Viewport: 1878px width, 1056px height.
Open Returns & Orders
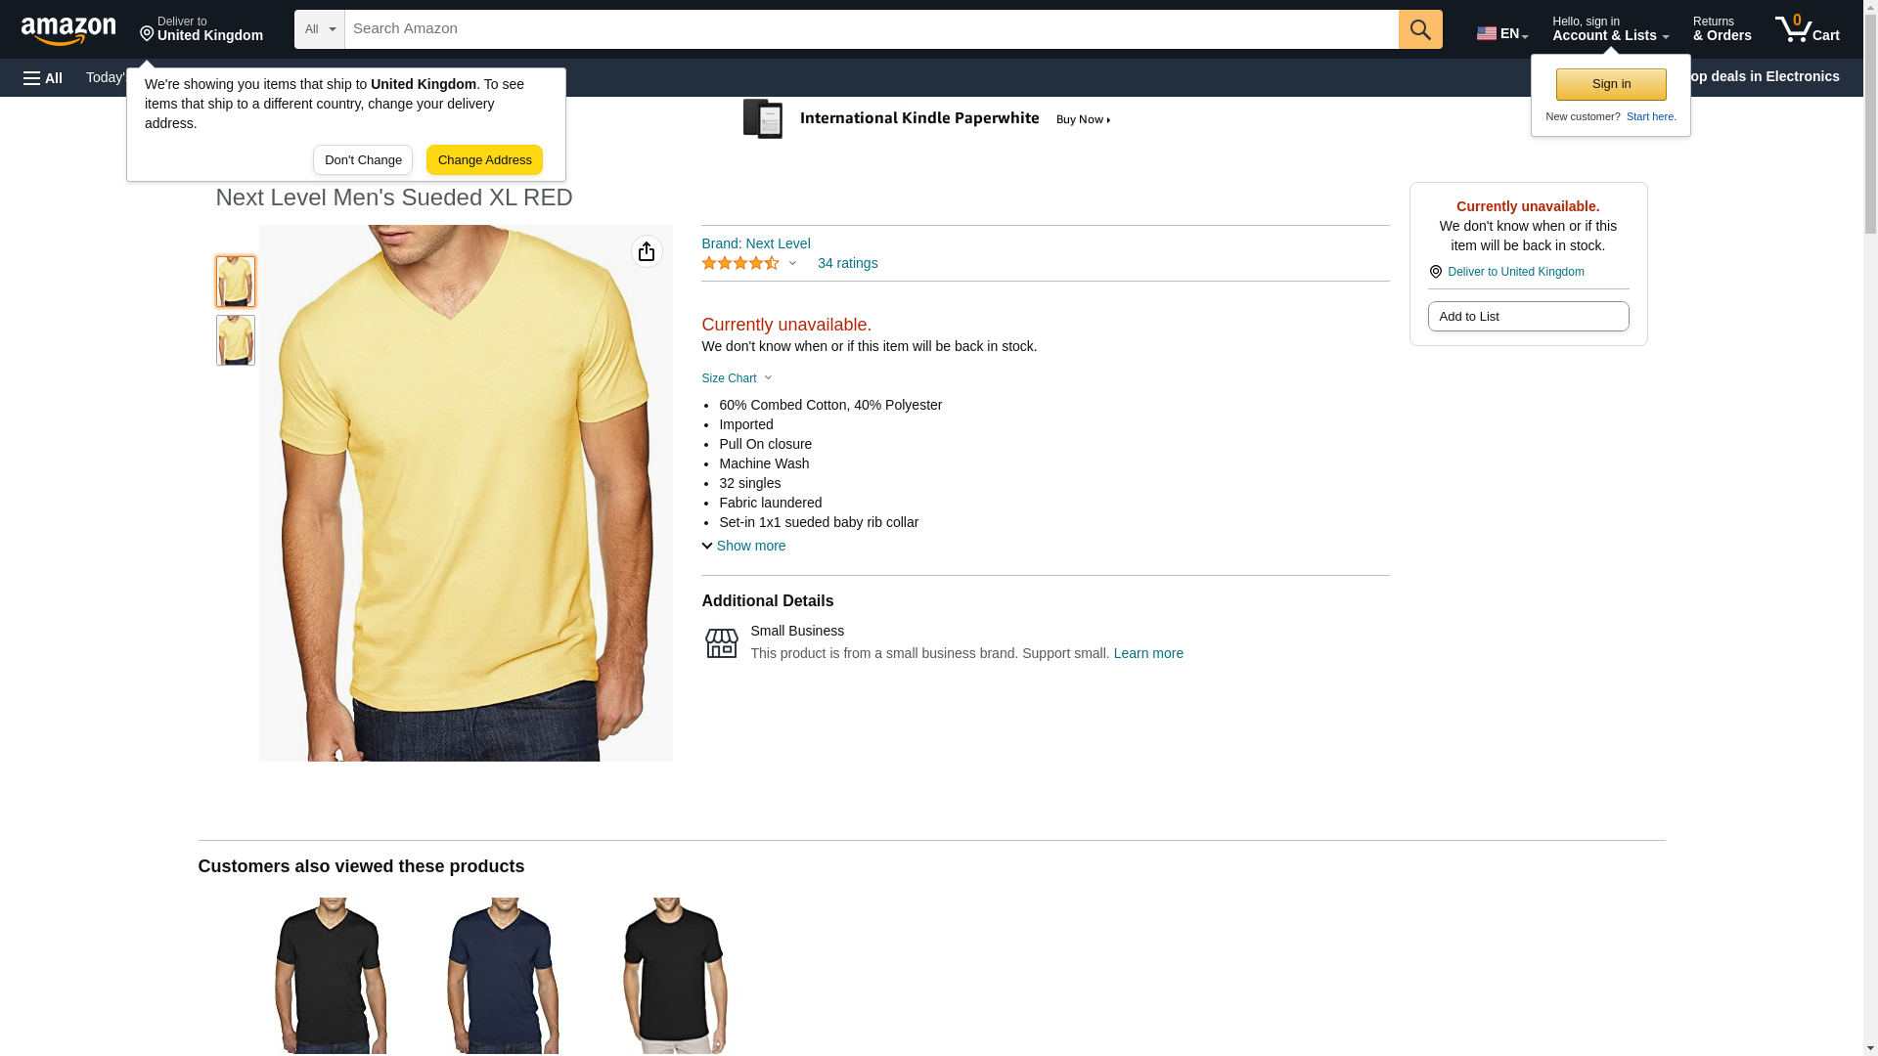[x=1721, y=29]
